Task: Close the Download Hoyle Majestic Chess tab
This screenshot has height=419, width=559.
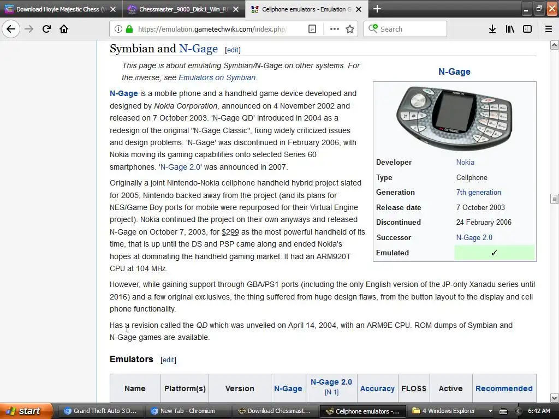Action: (x=113, y=9)
